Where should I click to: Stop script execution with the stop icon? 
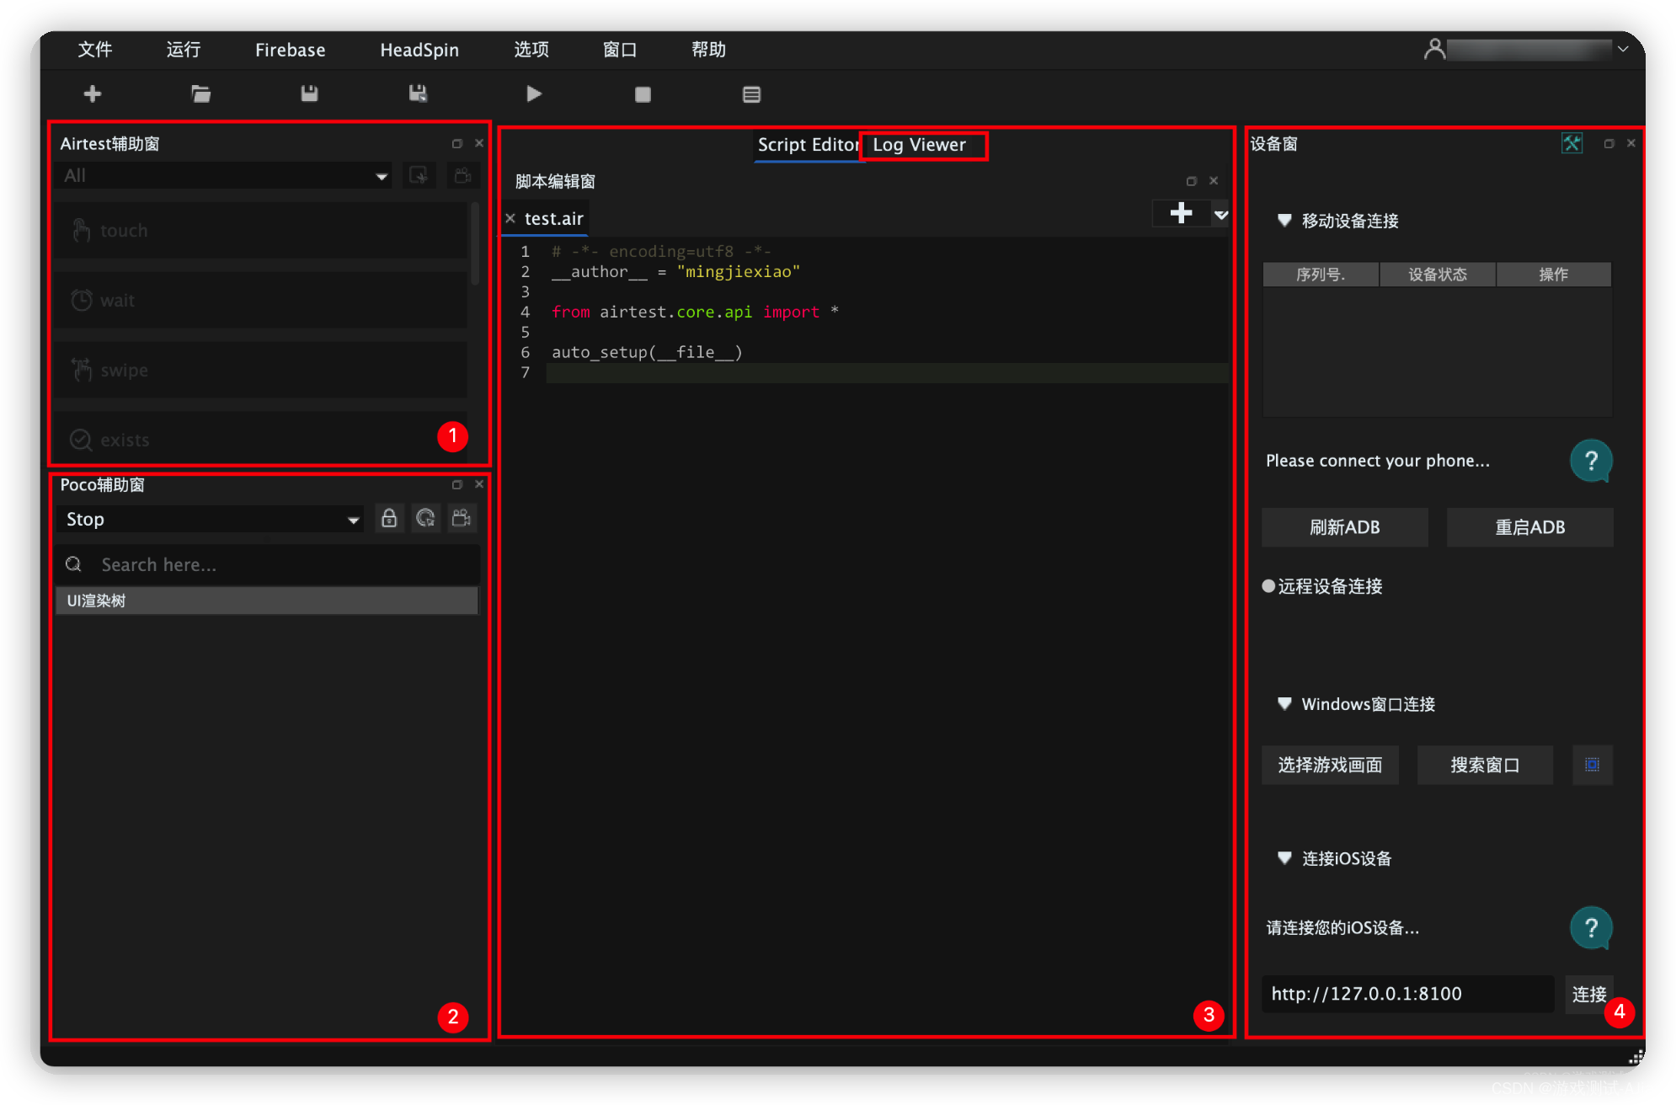click(x=643, y=94)
